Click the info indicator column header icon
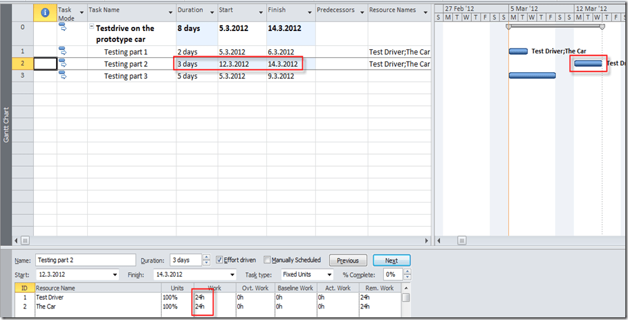The height and width of the screenshot is (320, 628). pyautogui.click(x=45, y=11)
